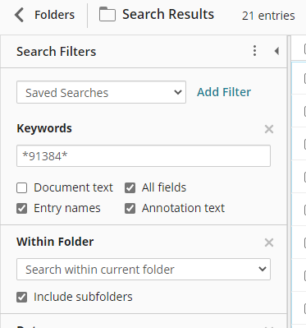Disable the Include subfolders option
The height and width of the screenshot is (328, 306).
[x=22, y=297]
